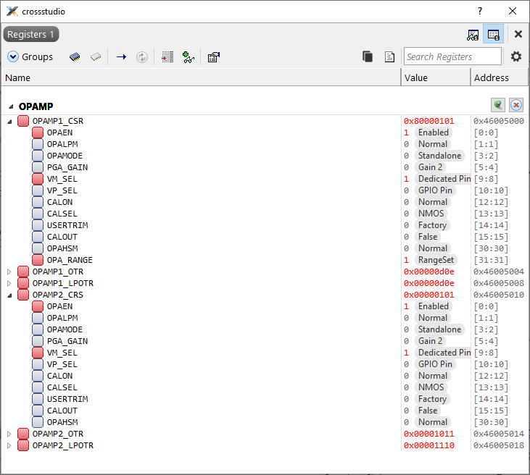Image resolution: width=530 pixels, height=475 pixels.
Task: Close the Registers 1 panel with the X
Action: (518, 34)
